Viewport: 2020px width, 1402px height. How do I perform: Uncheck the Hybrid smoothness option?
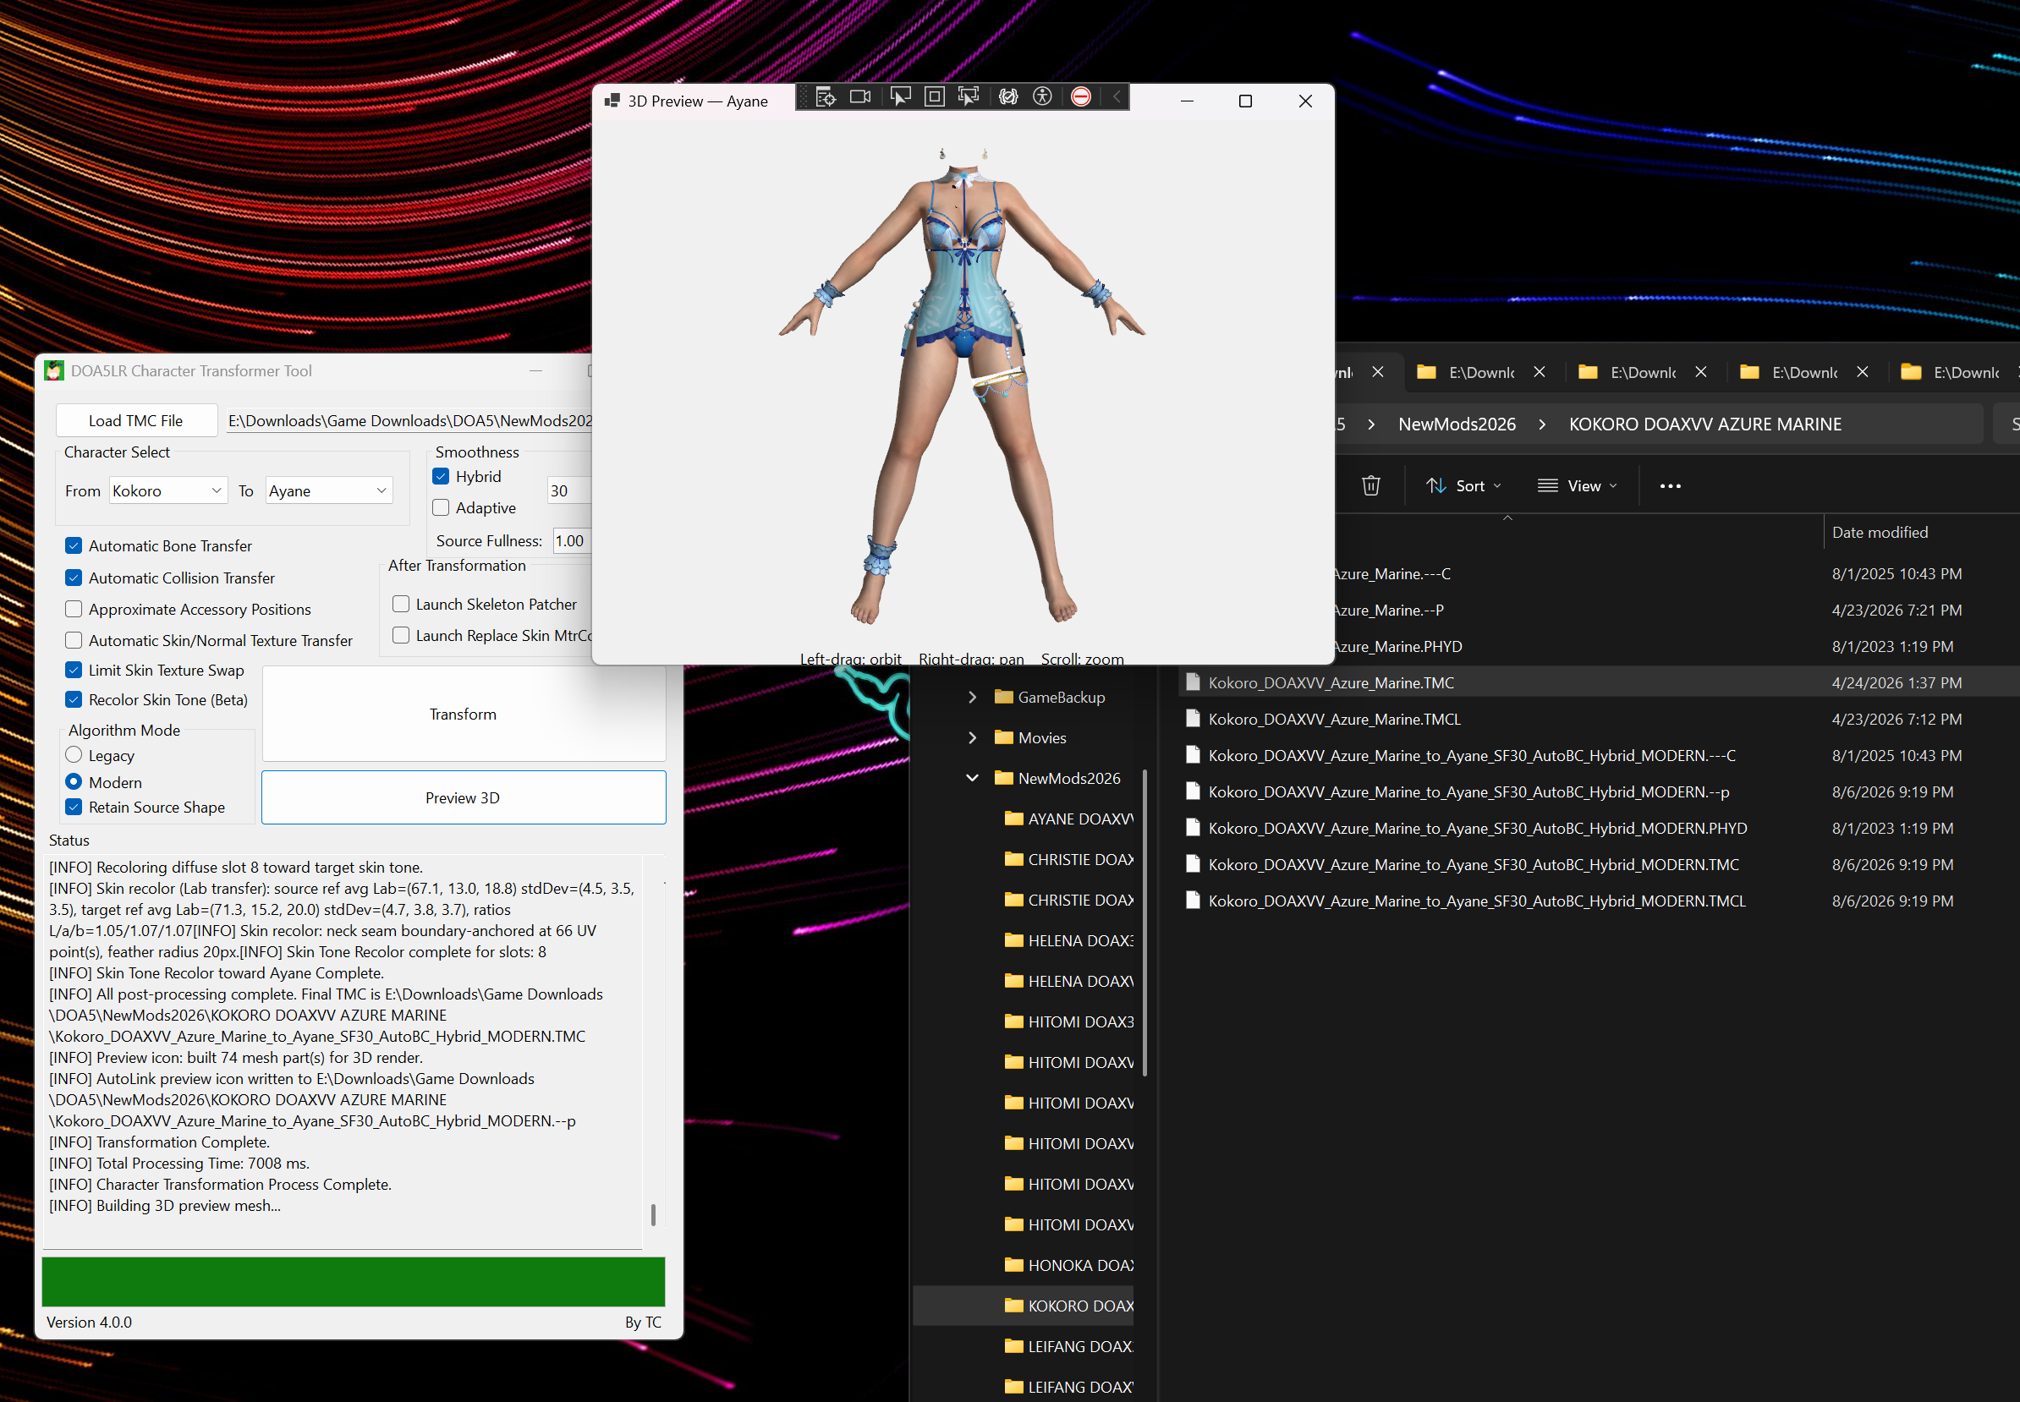tap(441, 476)
